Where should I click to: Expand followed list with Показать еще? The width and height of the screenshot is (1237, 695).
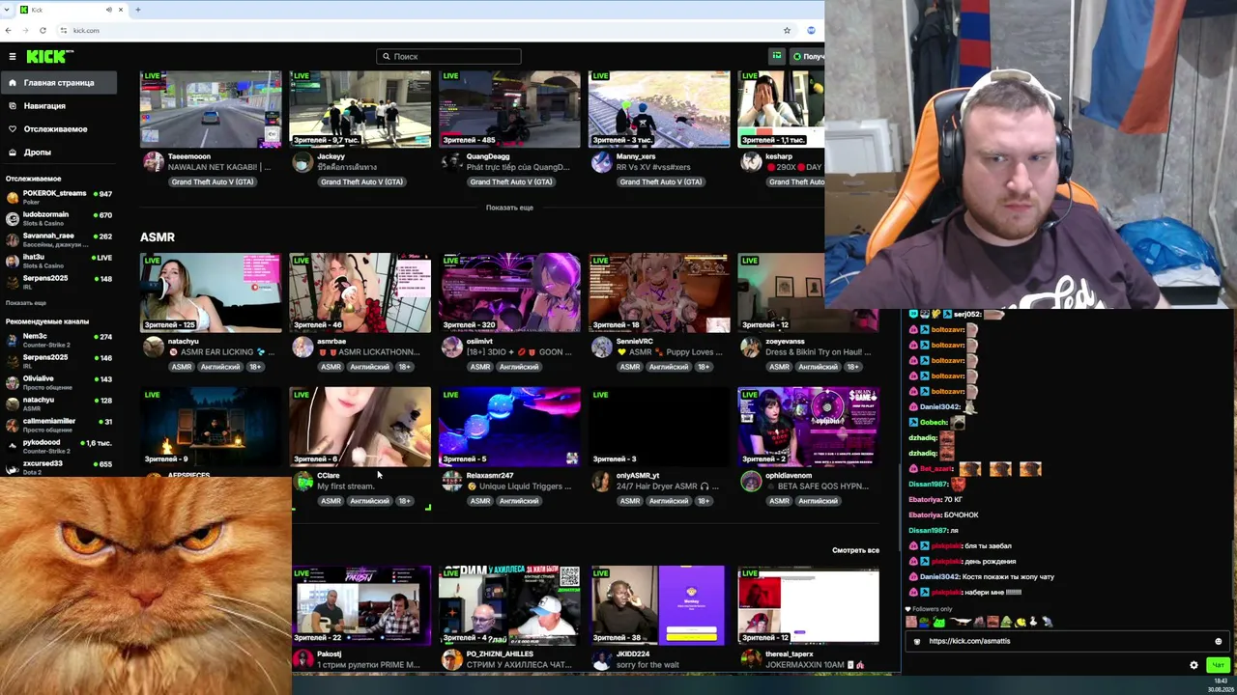[26, 303]
